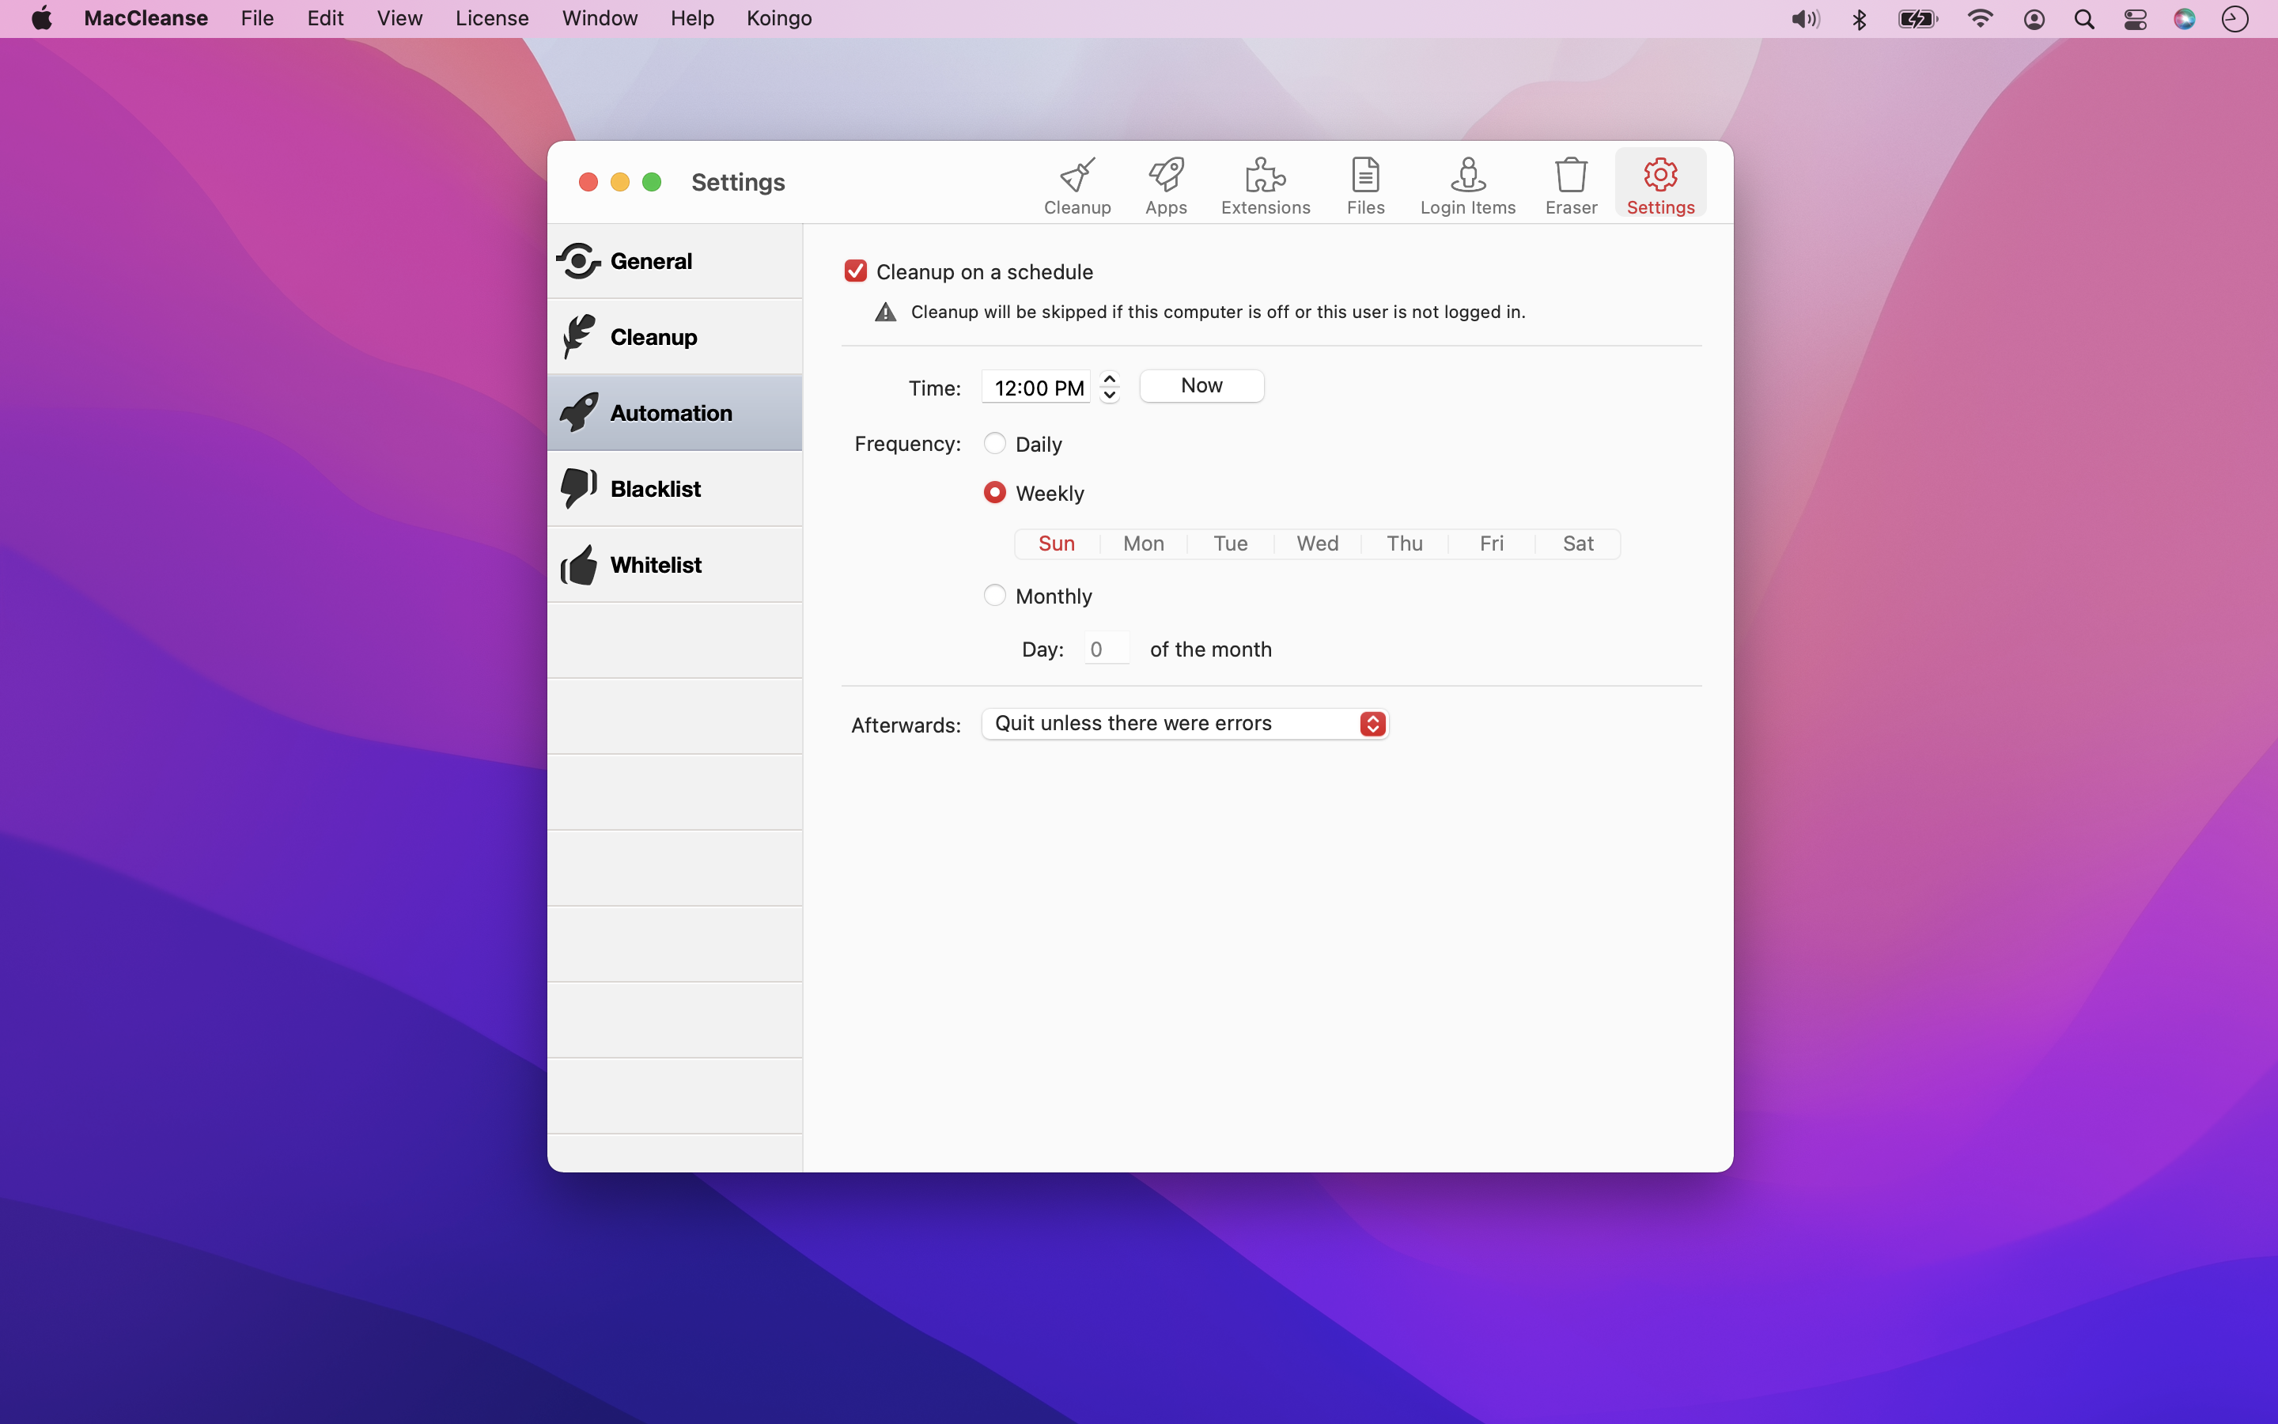
Task: Select the Whitelist thumbs-up sidebar icon
Action: 578,564
